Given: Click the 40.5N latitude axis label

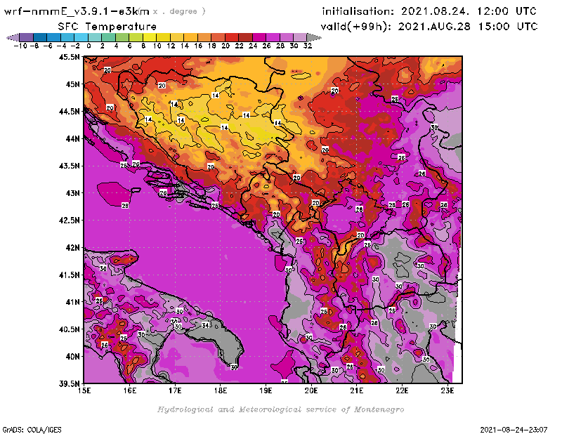Looking at the screenshot, I should pos(70,329).
